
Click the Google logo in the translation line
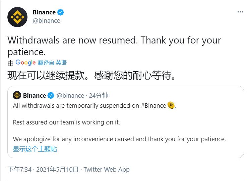25,63
